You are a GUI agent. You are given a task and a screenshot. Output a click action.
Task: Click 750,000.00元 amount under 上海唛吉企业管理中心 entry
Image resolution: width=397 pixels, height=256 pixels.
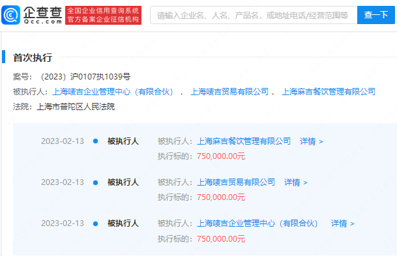221,238
